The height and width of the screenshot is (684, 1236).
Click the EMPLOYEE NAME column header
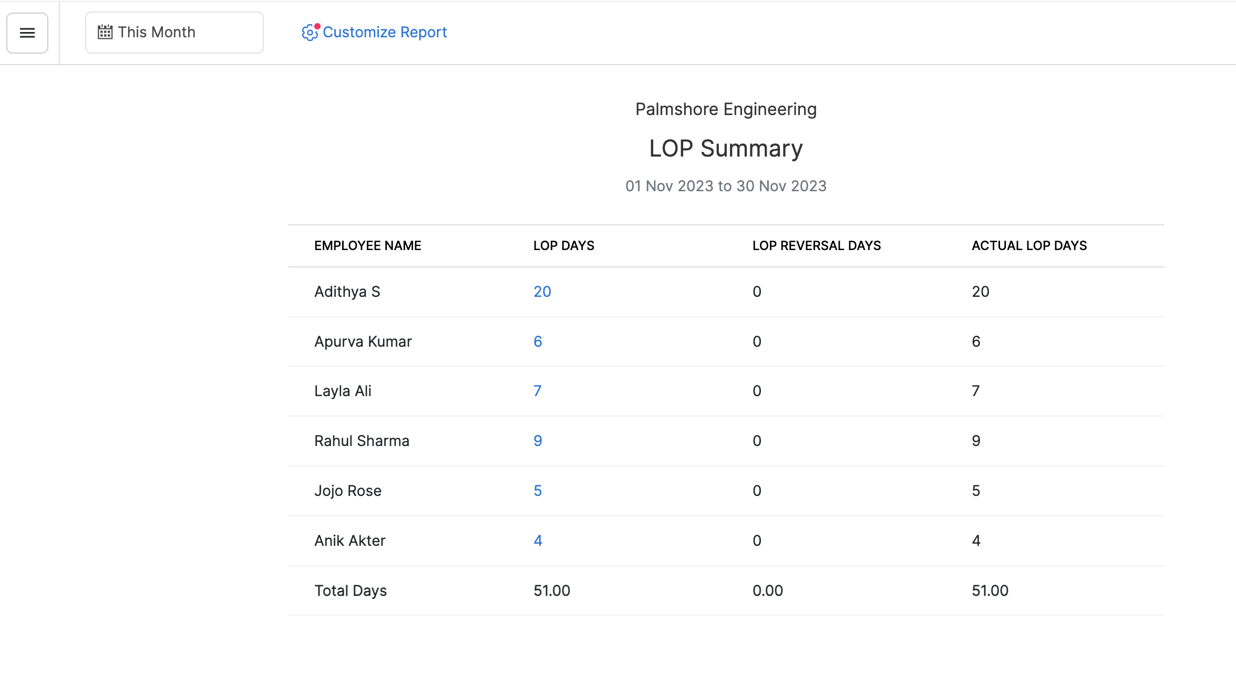tap(368, 245)
